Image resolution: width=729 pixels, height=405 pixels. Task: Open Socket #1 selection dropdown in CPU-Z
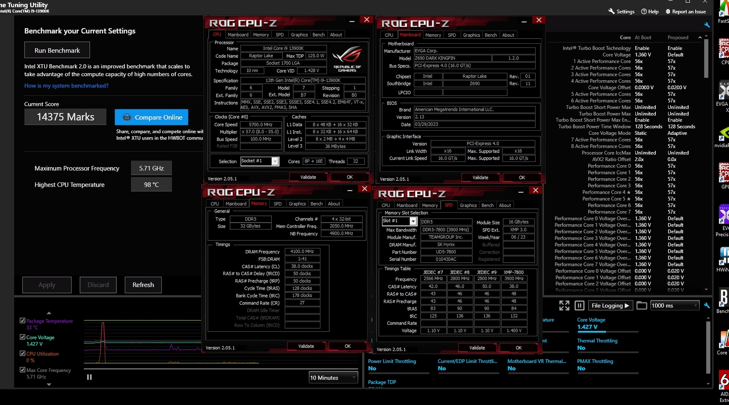(260, 161)
